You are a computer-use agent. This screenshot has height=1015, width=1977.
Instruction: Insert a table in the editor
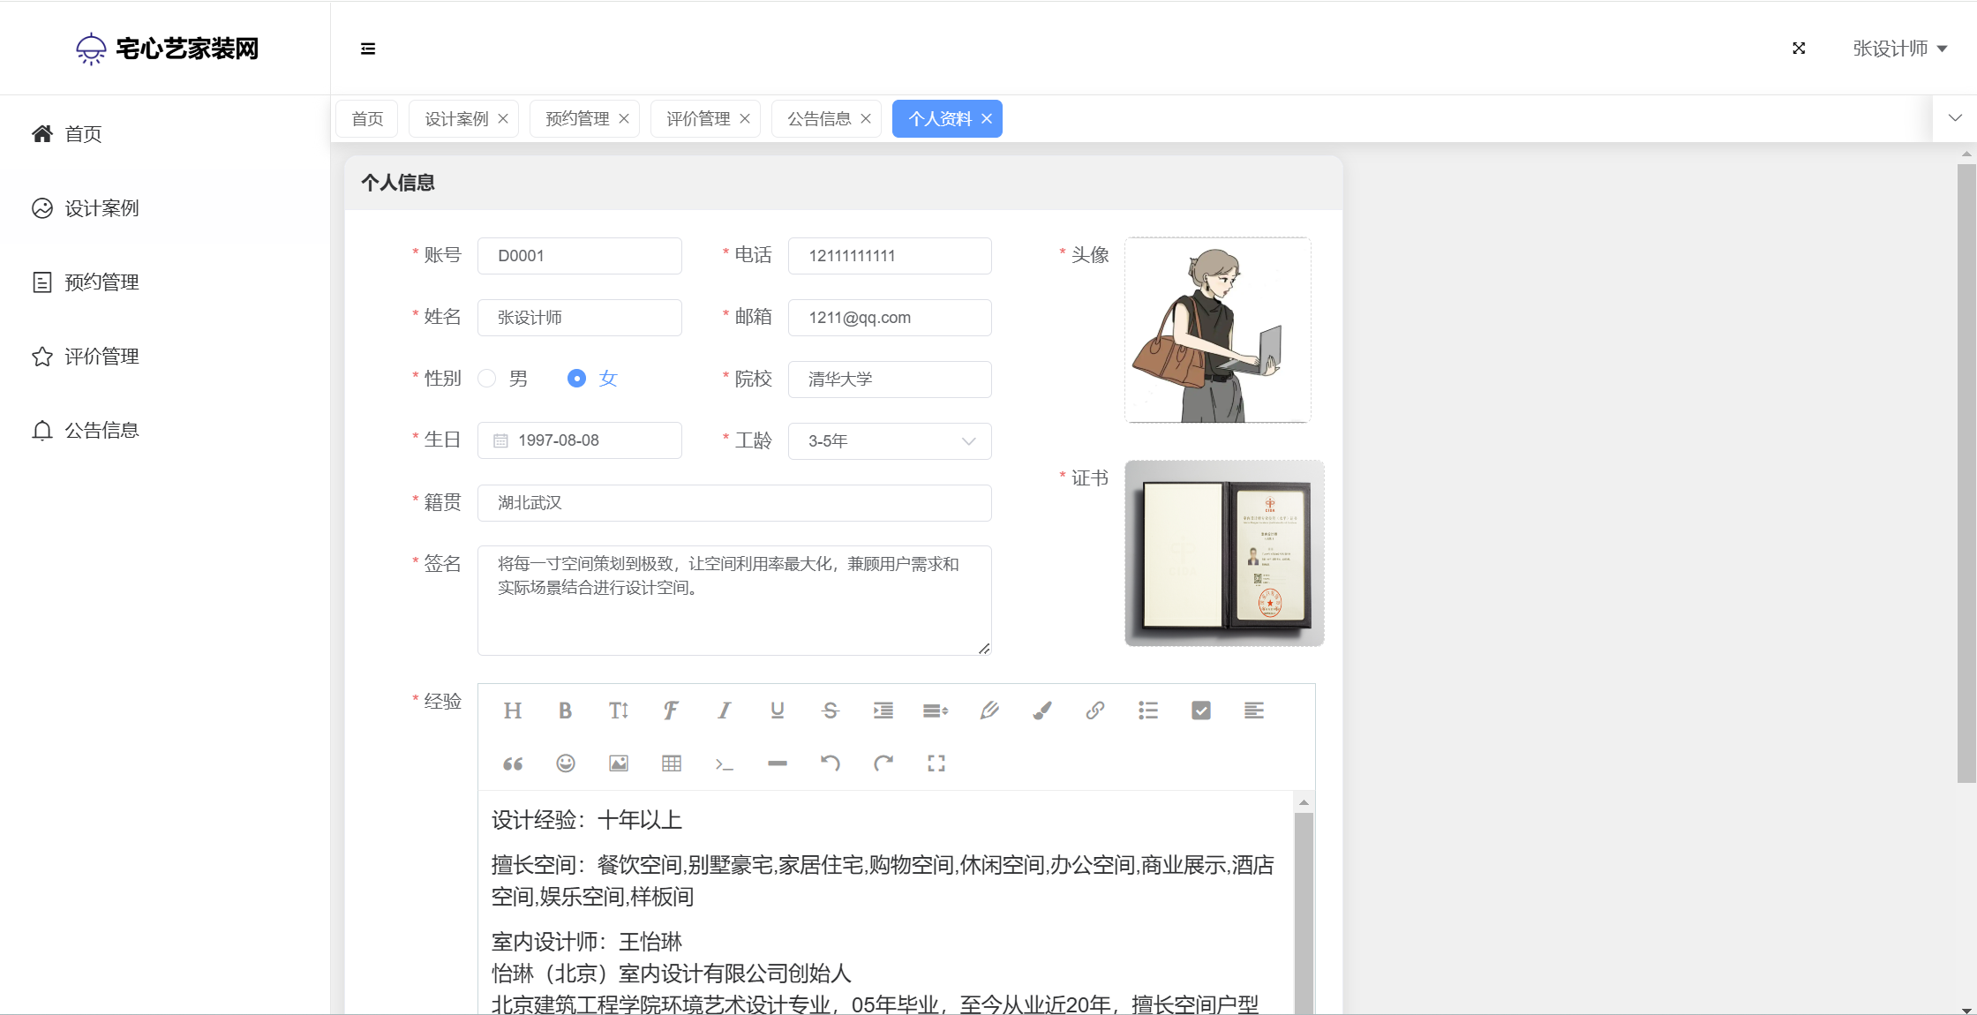coord(672,763)
